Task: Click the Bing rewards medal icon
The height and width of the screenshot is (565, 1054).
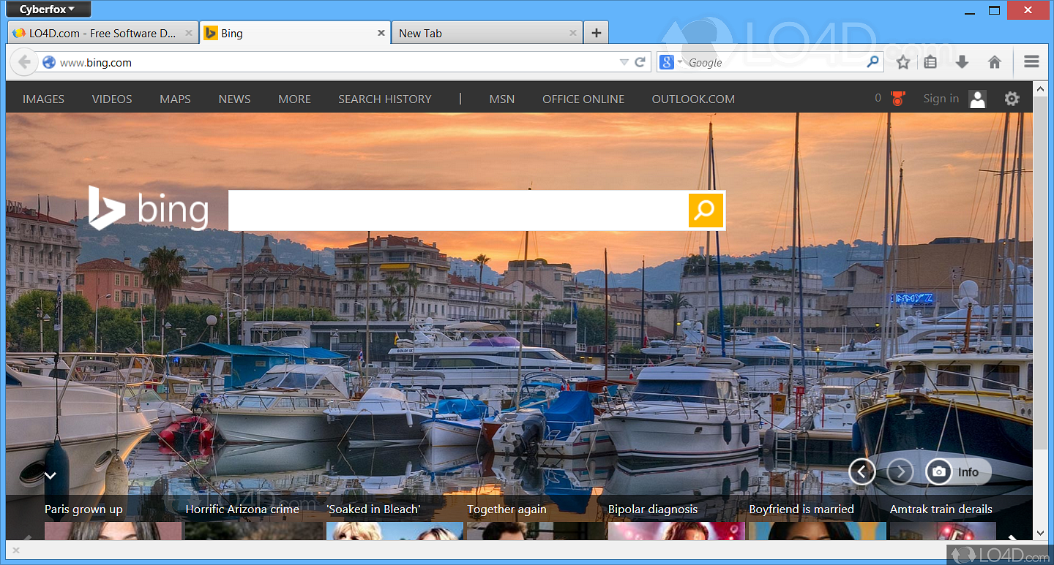Action: pos(897,99)
